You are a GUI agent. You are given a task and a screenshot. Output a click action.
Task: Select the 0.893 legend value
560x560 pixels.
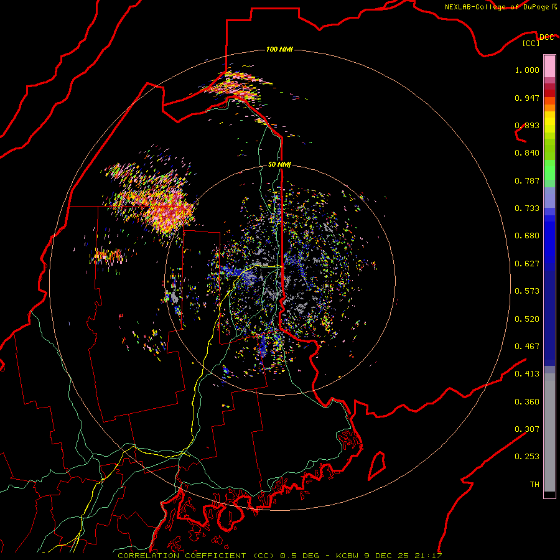pos(527,125)
